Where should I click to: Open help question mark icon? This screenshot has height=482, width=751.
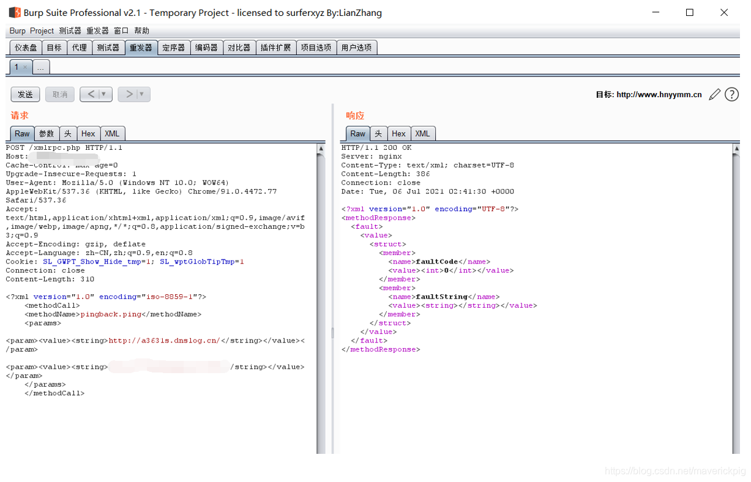[x=731, y=94]
